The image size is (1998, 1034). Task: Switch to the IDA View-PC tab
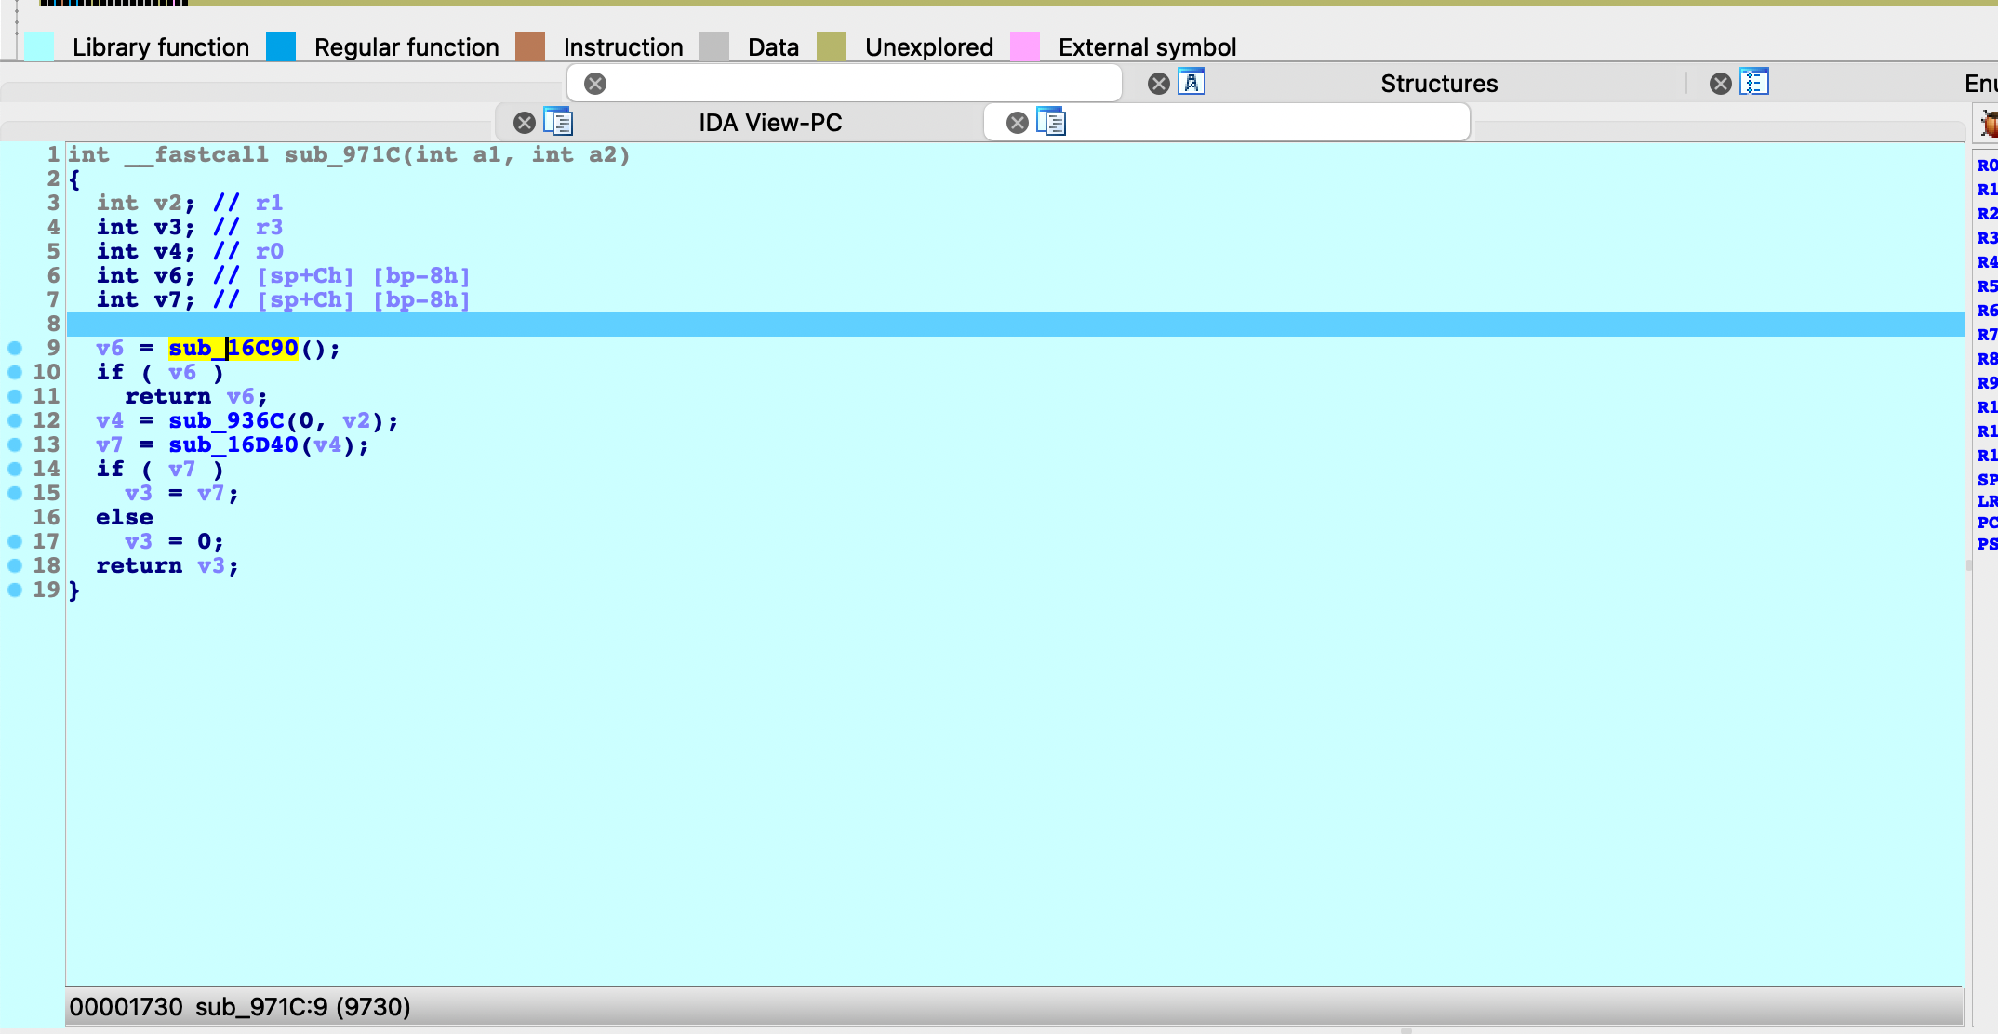tap(770, 123)
